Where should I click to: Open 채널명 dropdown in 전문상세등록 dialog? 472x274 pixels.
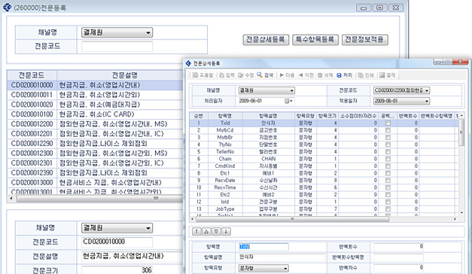pos(266,90)
